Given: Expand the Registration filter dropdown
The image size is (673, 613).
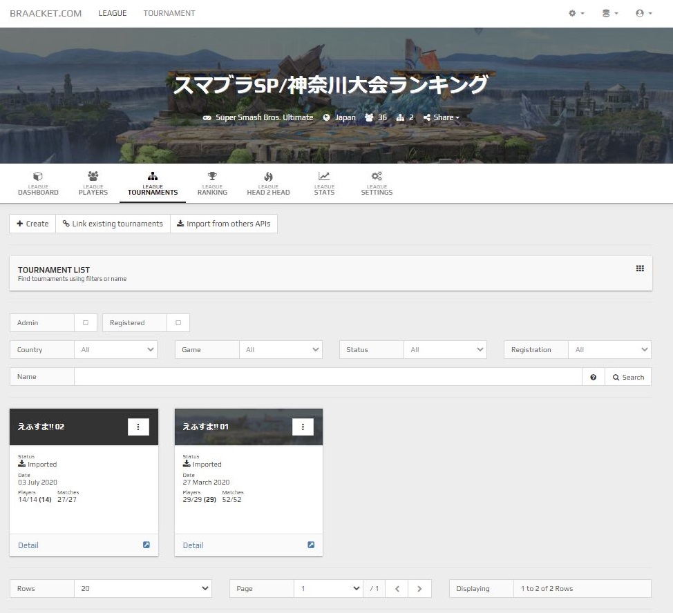Looking at the screenshot, I should click(609, 350).
